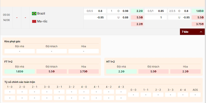This screenshot has width=206, height=103.
Task: Select 5.5 odds beside U 0.88
Action: (x=137, y=17)
